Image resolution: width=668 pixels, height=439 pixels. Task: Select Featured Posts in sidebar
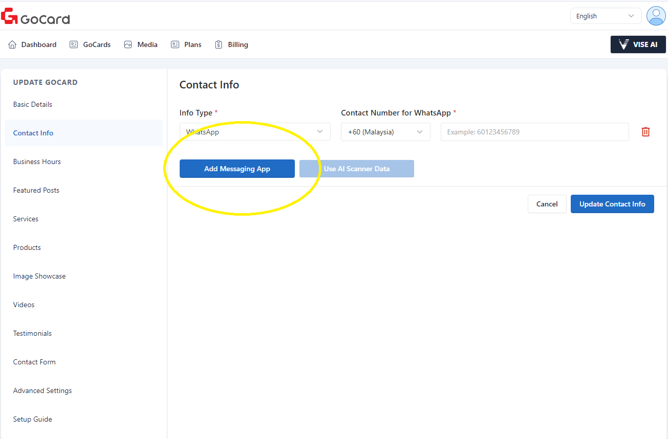[x=36, y=190]
